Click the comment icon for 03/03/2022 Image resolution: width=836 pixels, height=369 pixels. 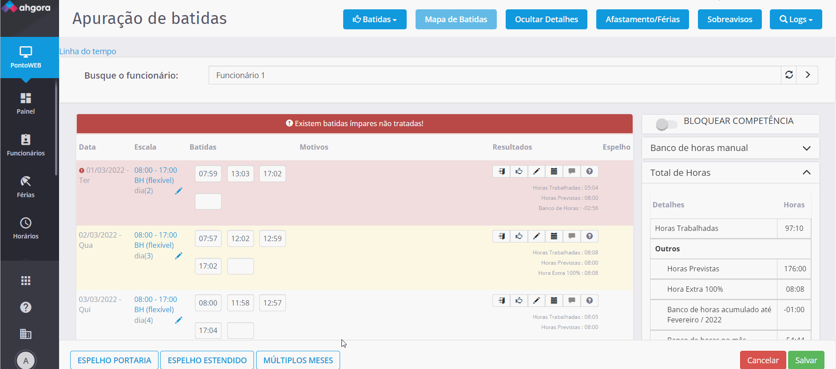pos(572,301)
